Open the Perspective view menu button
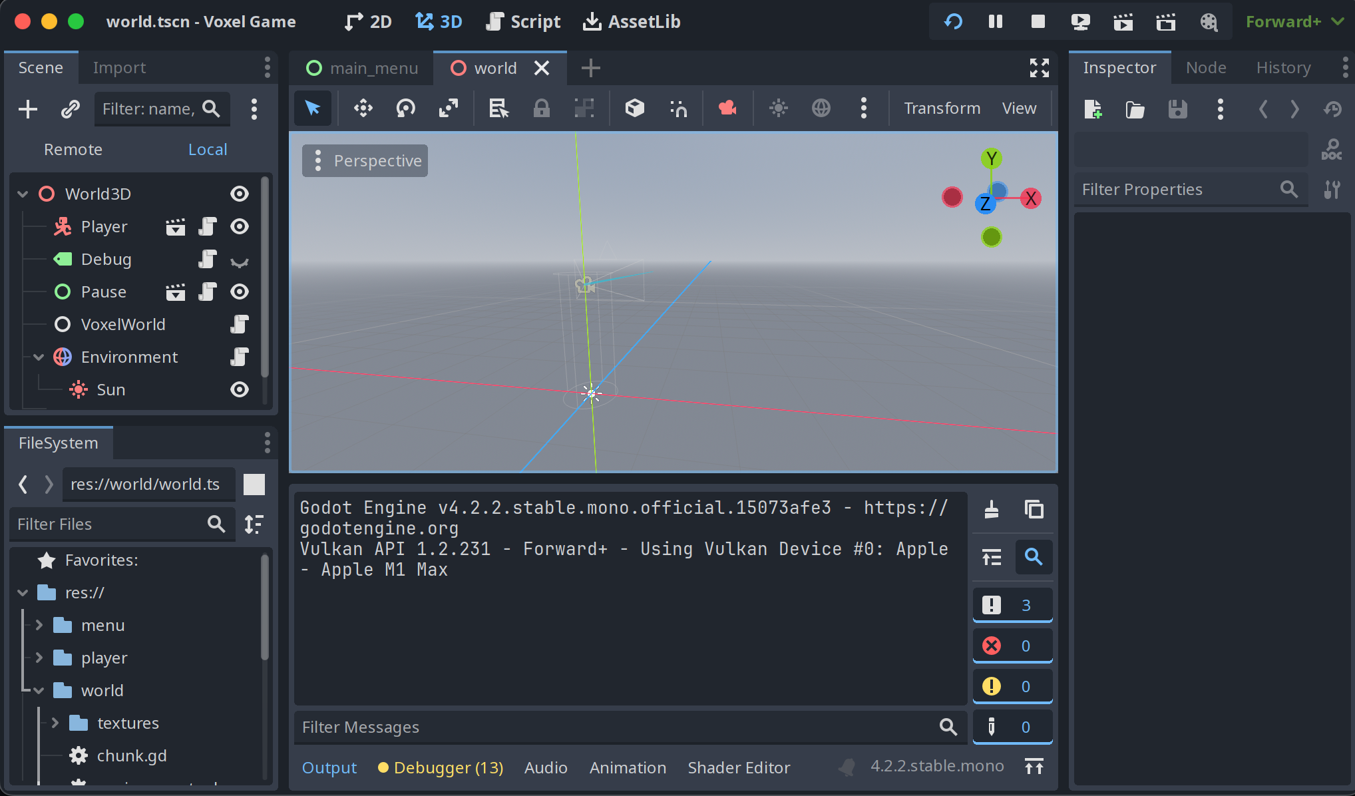Screen dimensions: 1355x796 pyautogui.click(x=365, y=161)
